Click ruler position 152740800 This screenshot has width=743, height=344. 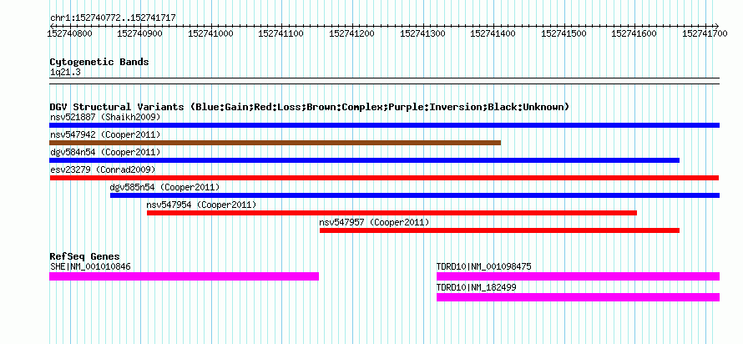pos(70,33)
